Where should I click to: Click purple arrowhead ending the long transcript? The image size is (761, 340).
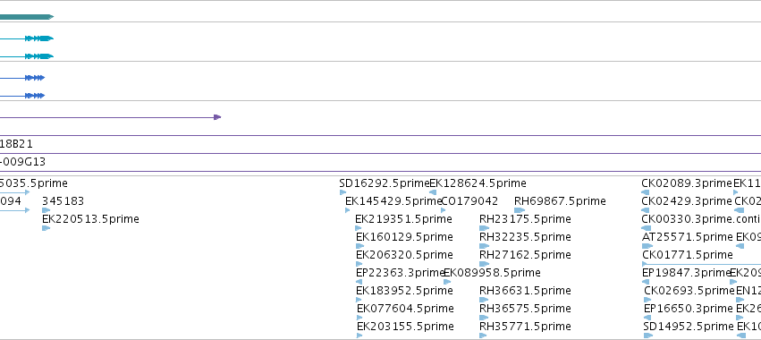pos(217,117)
